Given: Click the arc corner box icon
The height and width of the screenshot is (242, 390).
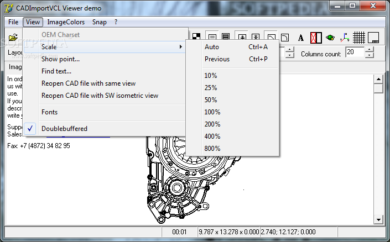Looking at the screenshot, I should pos(285,38).
